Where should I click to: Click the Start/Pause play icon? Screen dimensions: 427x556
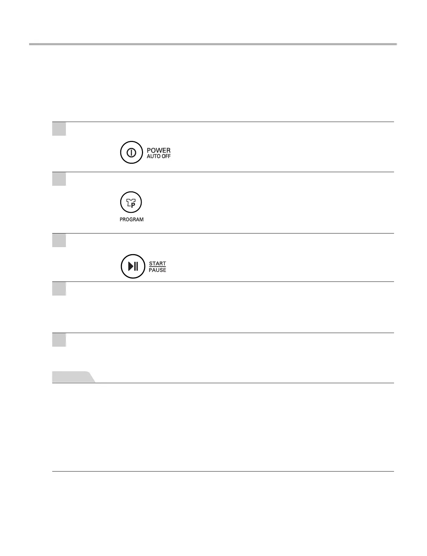point(133,266)
